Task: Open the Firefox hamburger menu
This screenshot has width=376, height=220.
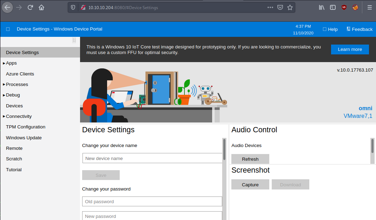Action: [370, 7]
